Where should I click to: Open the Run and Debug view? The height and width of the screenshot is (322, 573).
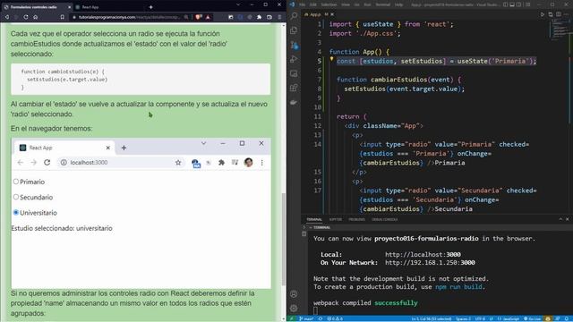[x=294, y=59]
